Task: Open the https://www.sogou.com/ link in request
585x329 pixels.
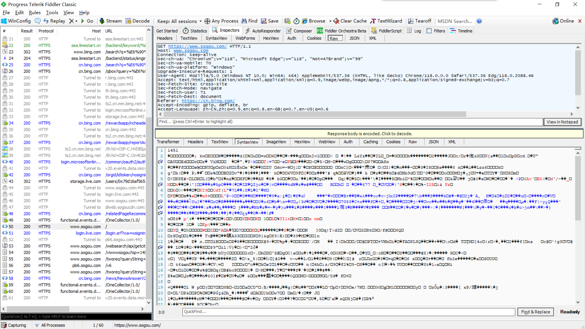Action: (198, 46)
